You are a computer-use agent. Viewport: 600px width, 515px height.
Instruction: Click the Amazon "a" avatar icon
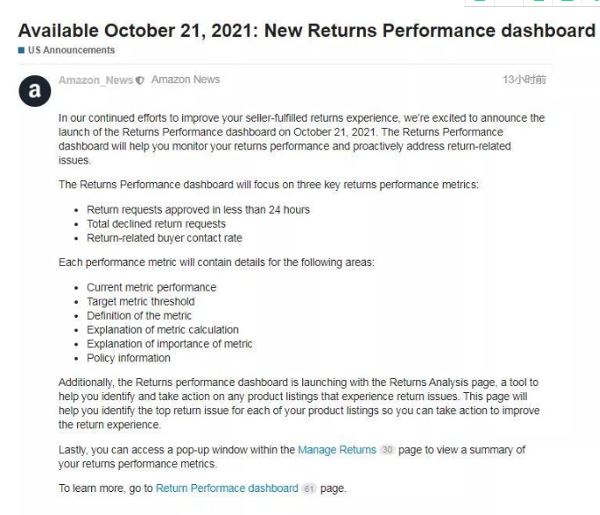(x=34, y=91)
